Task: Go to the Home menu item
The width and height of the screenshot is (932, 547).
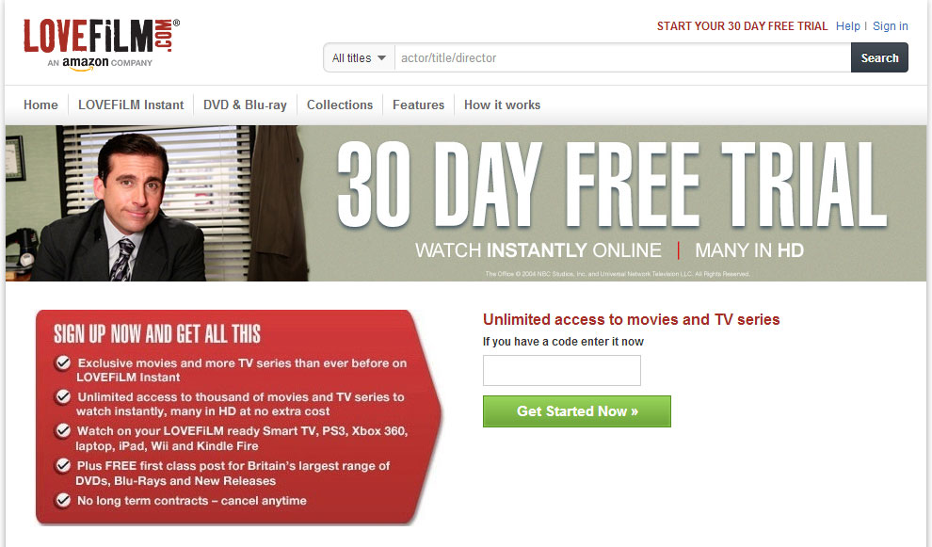Action: (x=40, y=105)
